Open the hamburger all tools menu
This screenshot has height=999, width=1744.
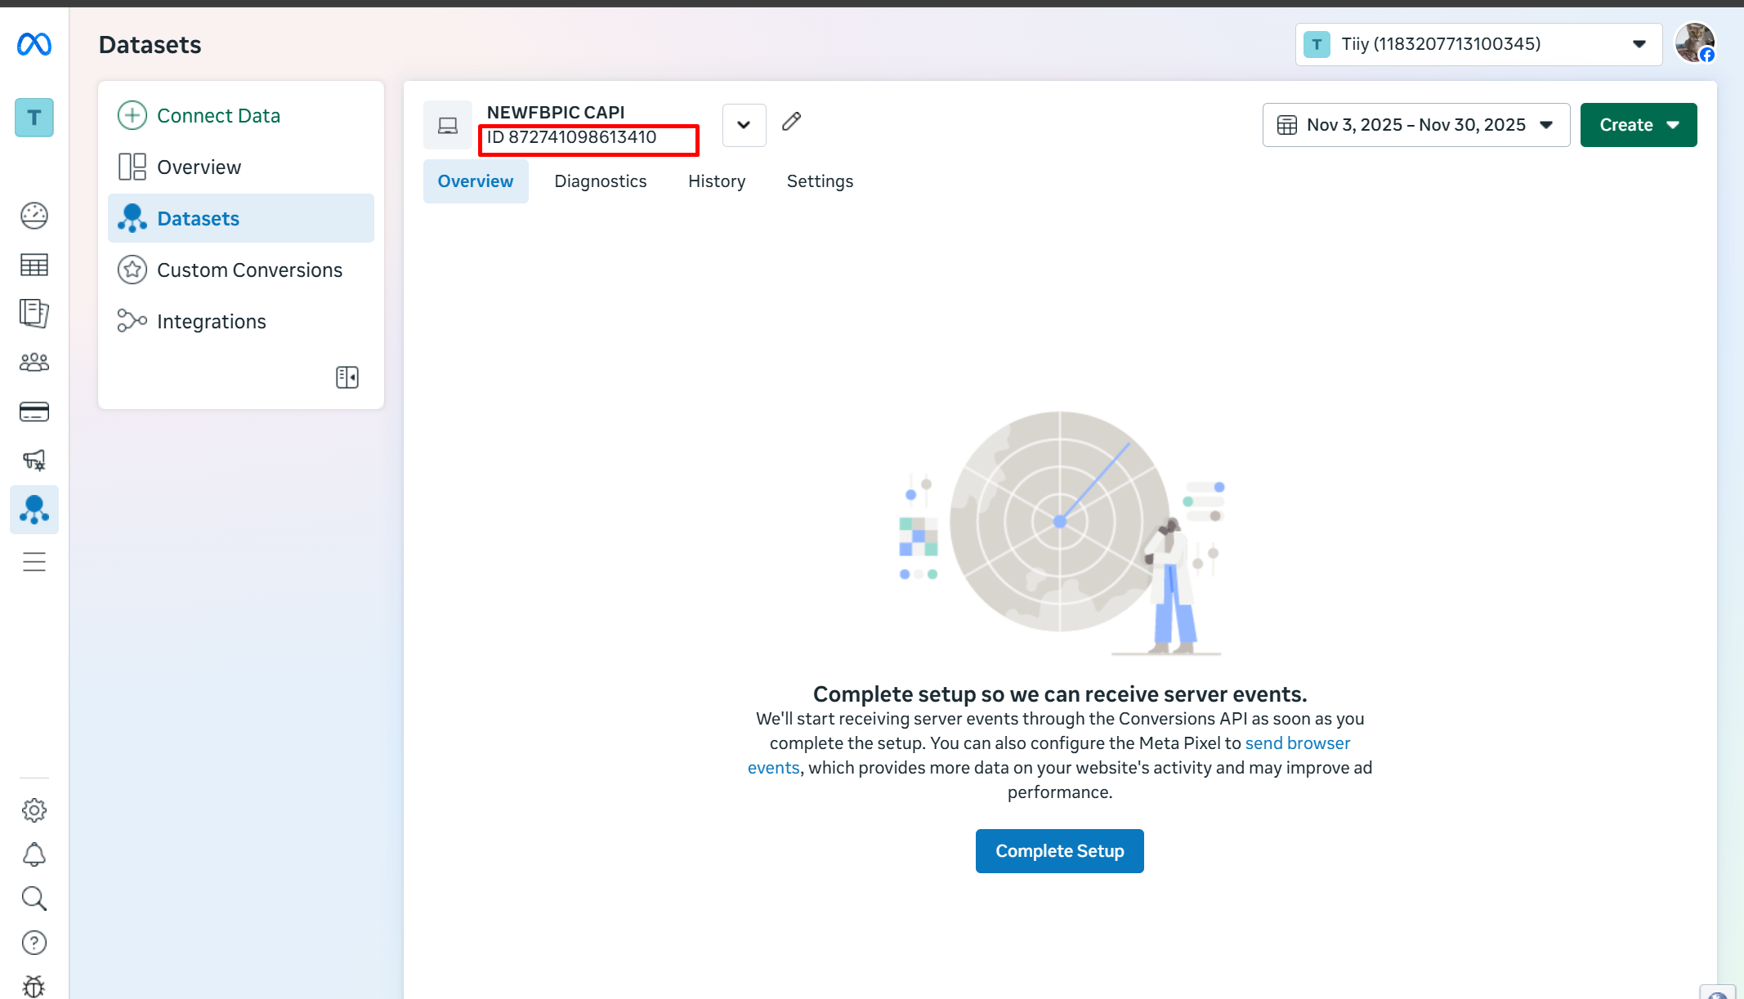click(x=34, y=561)
